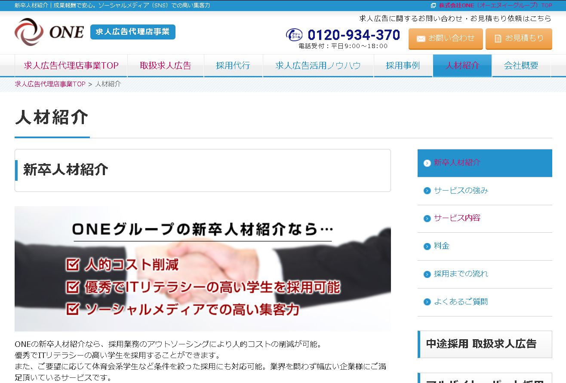Viewport: 566px width, 383px height.
Task: Open the 会社概要 navigation tab
Action: (x=521, y=66)
